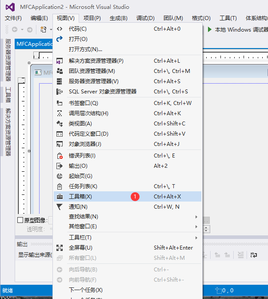Click the Task List clipboard icon
Viewport: 268px width, 299px height.
pos(60,186)
